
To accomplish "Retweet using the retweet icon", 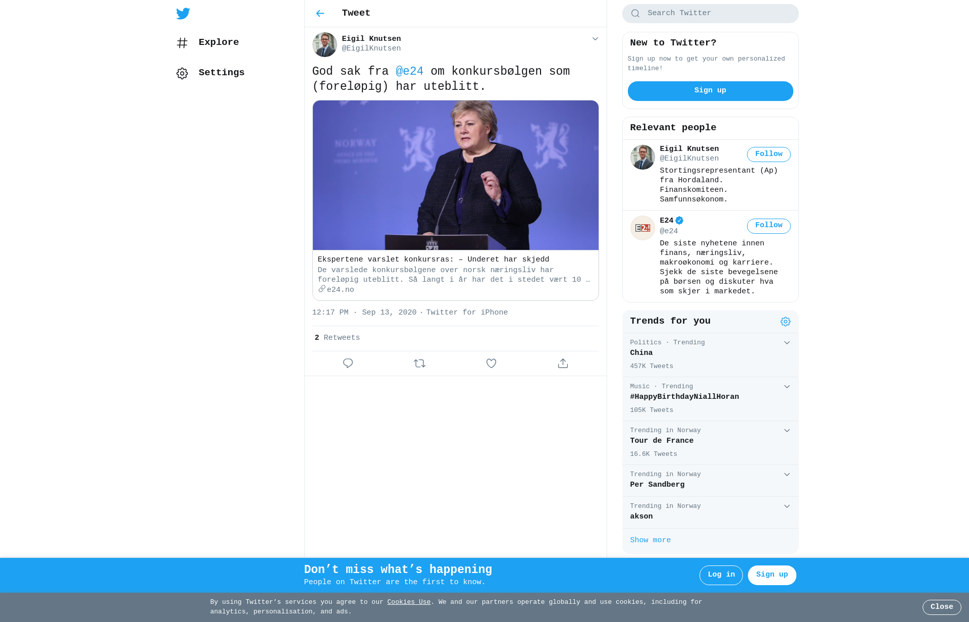I will [x=419, y=364].
